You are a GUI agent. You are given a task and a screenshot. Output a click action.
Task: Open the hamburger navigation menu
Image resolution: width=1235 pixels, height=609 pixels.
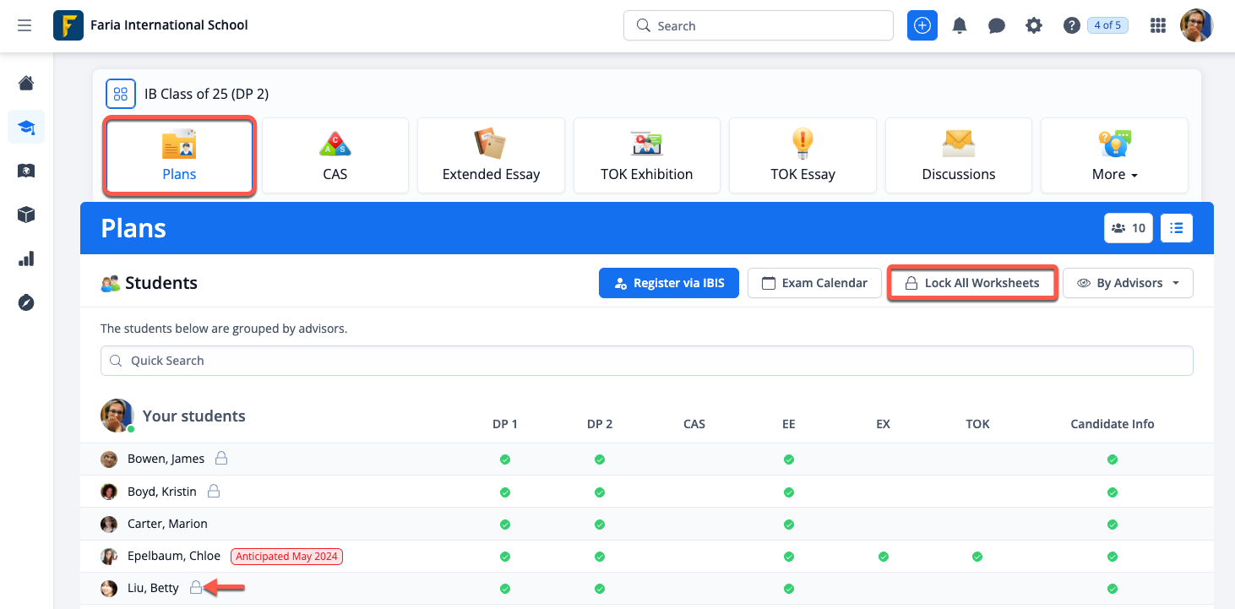(24, 25)
